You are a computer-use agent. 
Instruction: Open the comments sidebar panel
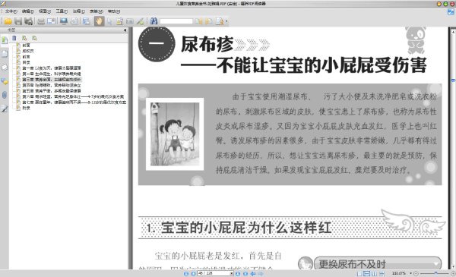[x=5, y=81]
